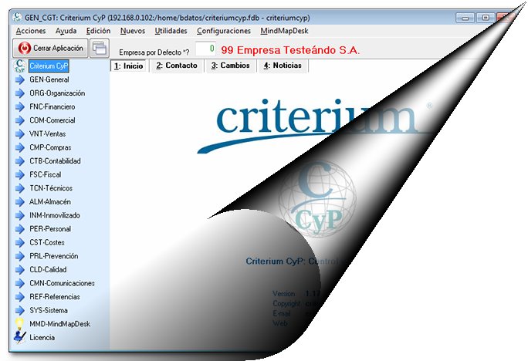528x361 pixels.
Task: Click the arrow icon beside COM-Comercial
Action: [x=20, y=120]
